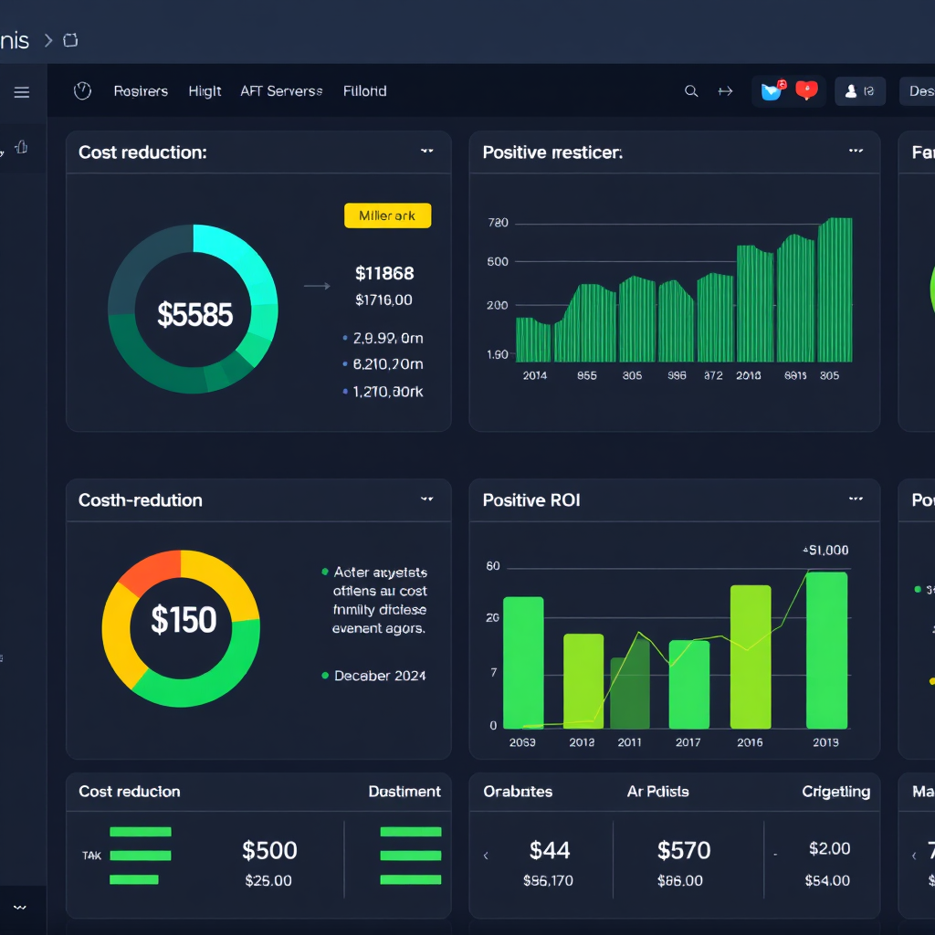Click the search magnifier icon
The image size is (935, 935).
coord(691,91)
